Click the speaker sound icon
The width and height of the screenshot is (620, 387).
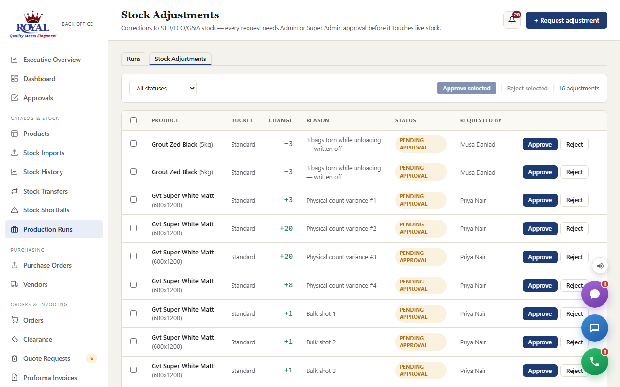click(x=600, y=266)
